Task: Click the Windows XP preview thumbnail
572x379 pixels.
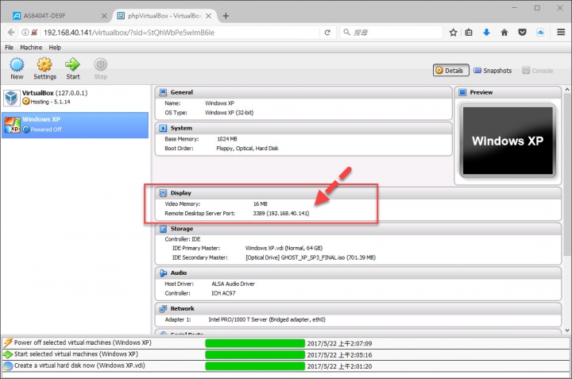Action: pos(508,141)
